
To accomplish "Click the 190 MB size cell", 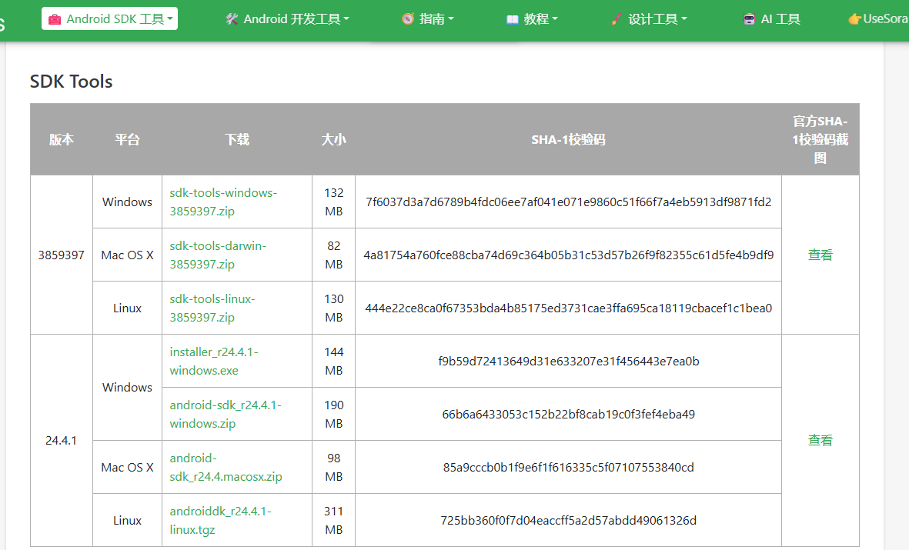I will point(333,415).
